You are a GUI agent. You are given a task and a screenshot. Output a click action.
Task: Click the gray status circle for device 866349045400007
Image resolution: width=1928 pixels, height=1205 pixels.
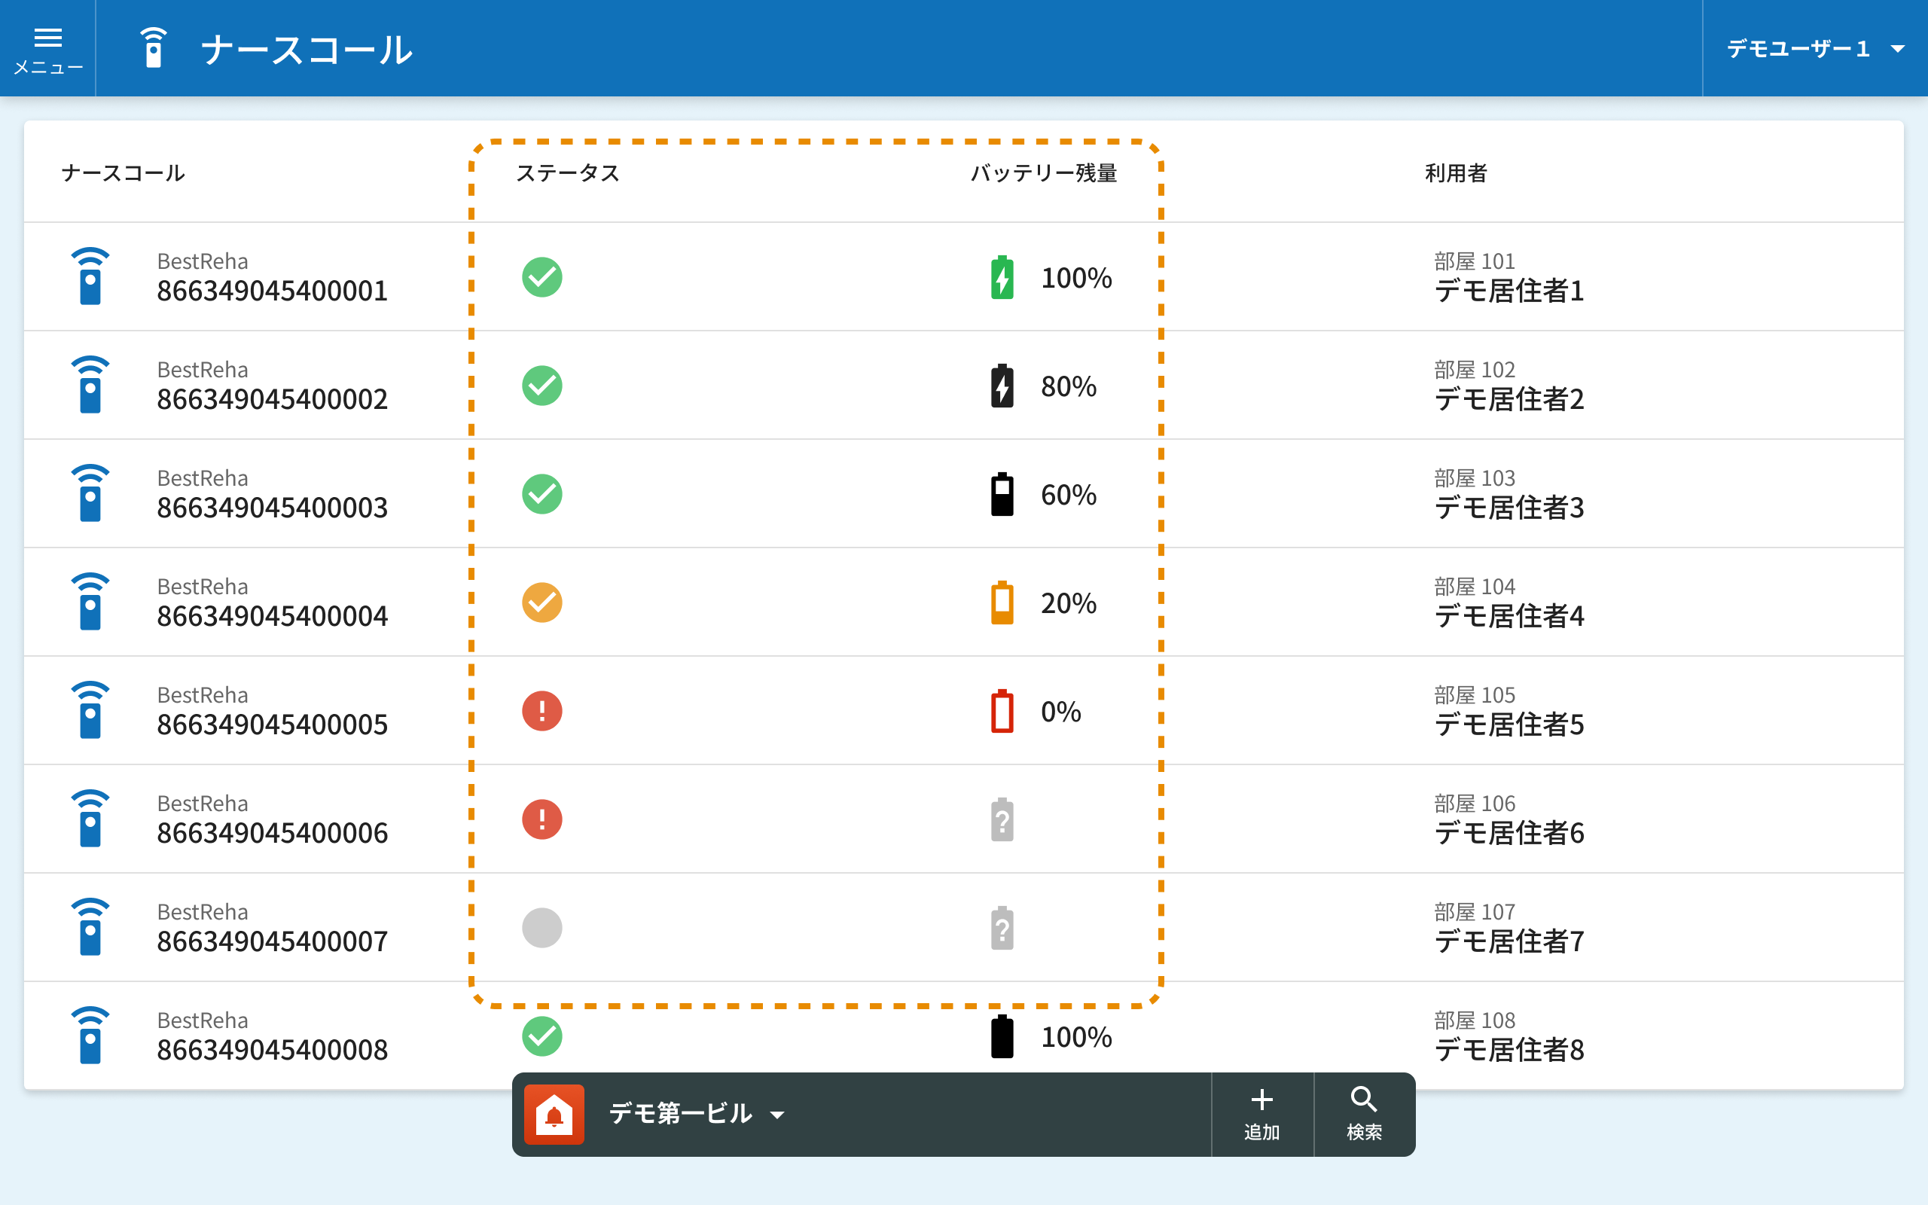[x=541, y=928]
